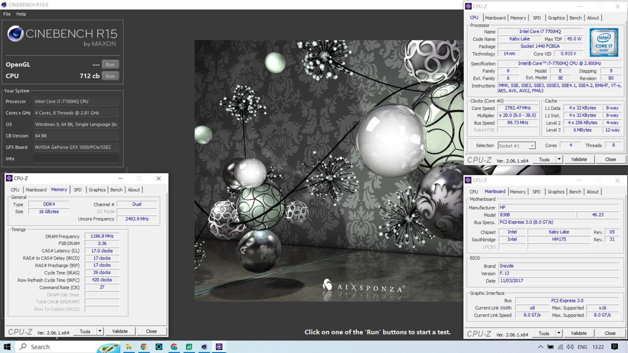The width and height of the screenshot is (628, 353).
Task: Click the CPU-Z title icon in the CPU window
Action: [468, 6]
